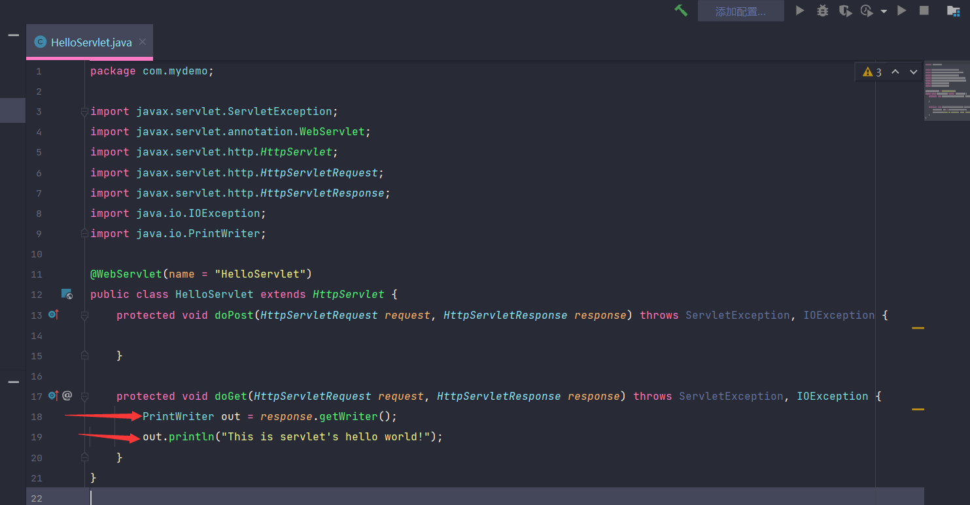
Task: Click WebServlet in the line 4 import
Action: (x=332, y=132)
